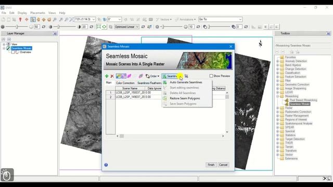
Task: Click the icon right of Seamlines button
Action: 186,76
